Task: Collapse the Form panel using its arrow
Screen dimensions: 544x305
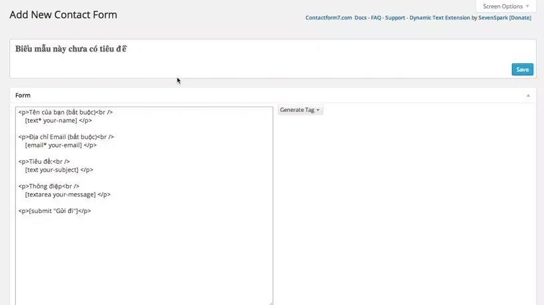Action: [x=528, y=95]
